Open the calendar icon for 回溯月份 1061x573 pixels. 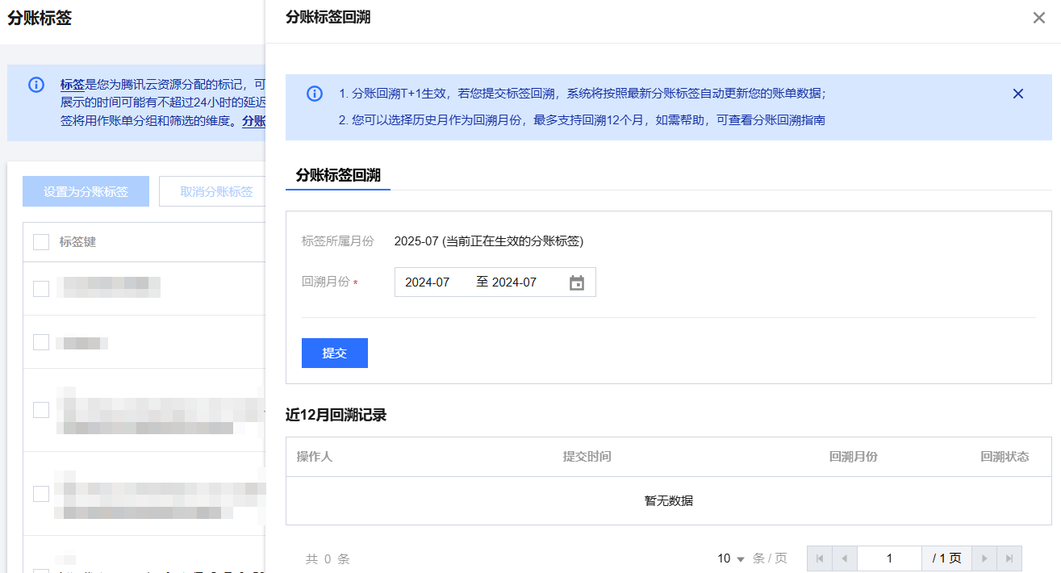point(576,282)
